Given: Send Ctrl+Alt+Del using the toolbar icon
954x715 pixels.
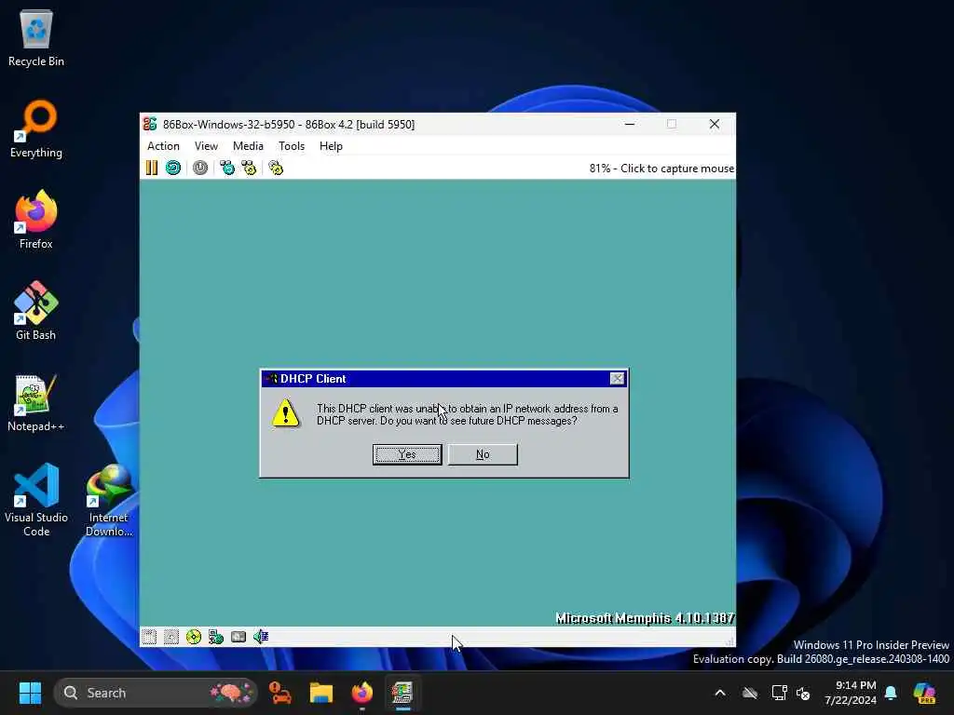Looking at the screenshot, I should click(227, 168).
